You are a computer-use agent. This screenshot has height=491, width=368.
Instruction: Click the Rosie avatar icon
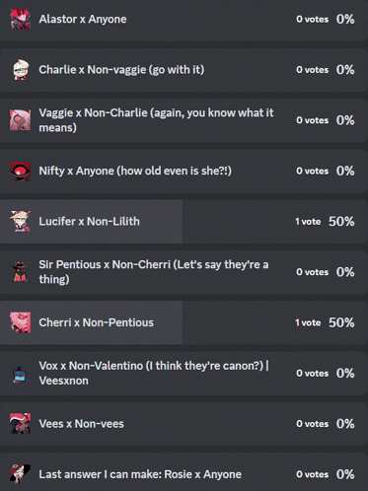(20, 474)
